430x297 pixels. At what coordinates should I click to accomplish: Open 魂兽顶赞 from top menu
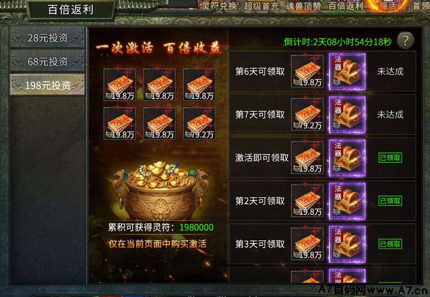tap(303, 6)
